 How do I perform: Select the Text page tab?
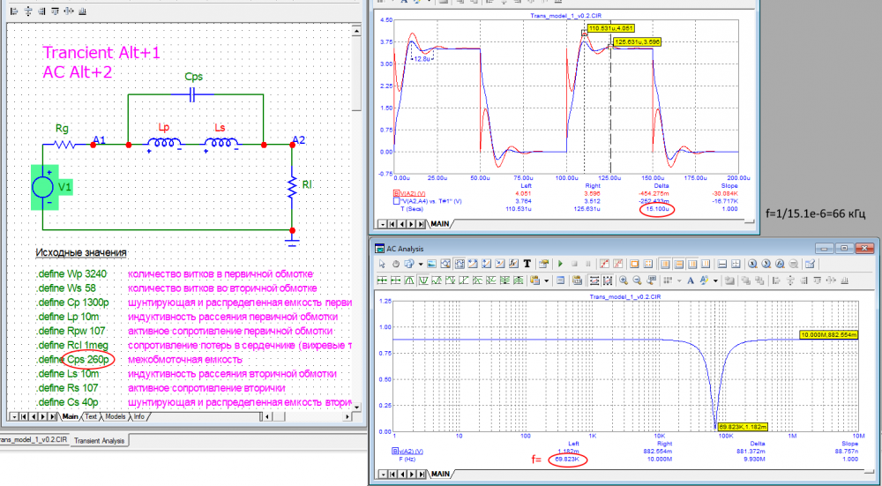(91, 416)
